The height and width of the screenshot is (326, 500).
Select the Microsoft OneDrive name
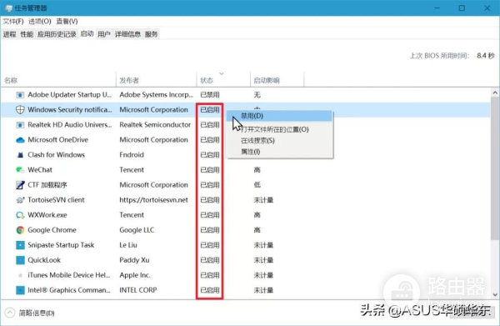tap(57, 140)
